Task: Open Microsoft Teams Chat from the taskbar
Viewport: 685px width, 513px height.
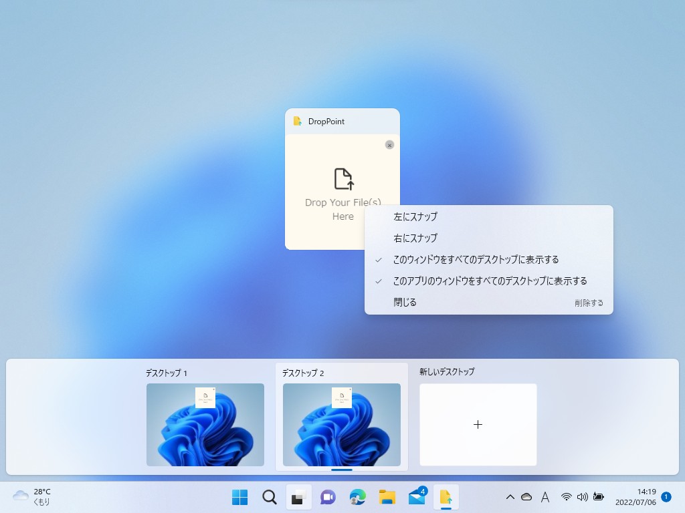Action: pos(328,497)
